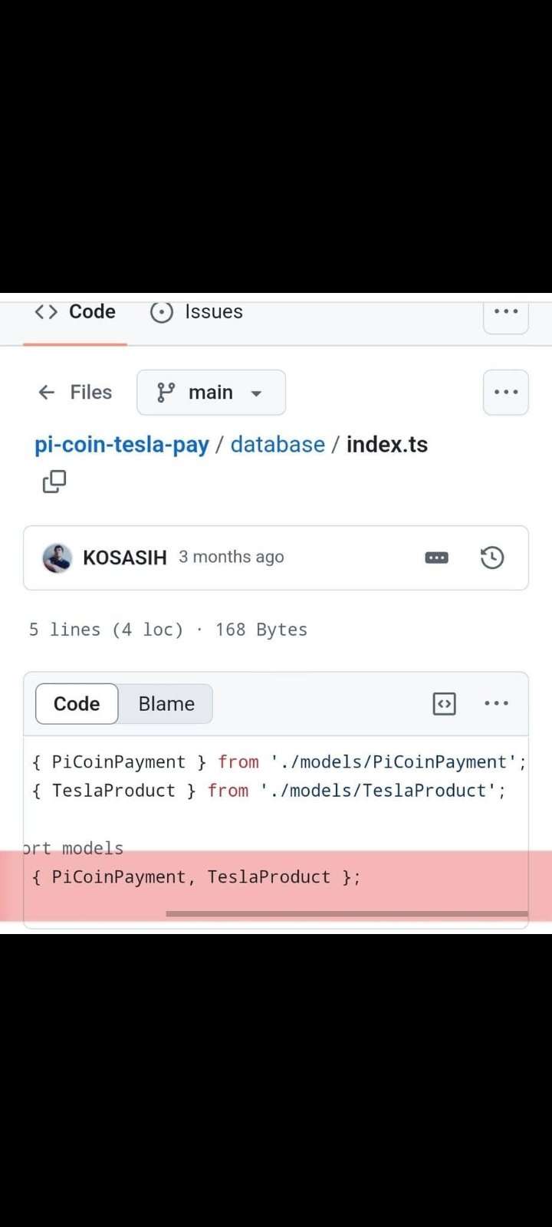The width and height of the screenshot is (552, 1227).
Task: Navigate to the database folder
Action: 278,445
